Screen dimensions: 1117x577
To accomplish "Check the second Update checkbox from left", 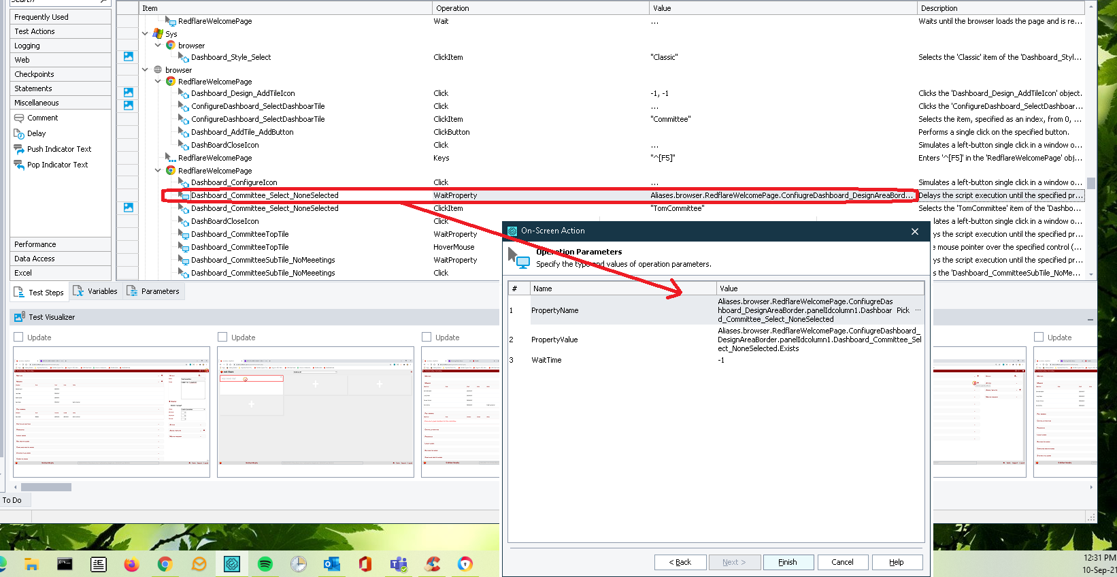I will 222,337.
